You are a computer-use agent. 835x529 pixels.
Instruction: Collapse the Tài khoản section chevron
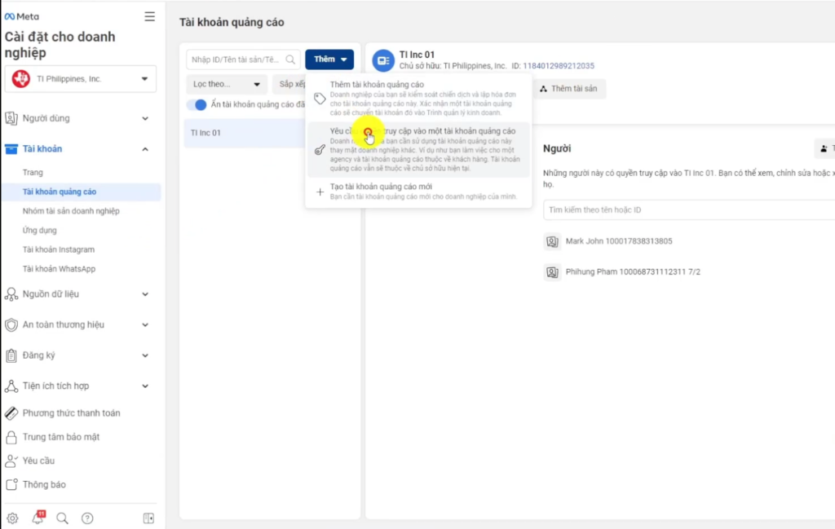click(145, 149)
